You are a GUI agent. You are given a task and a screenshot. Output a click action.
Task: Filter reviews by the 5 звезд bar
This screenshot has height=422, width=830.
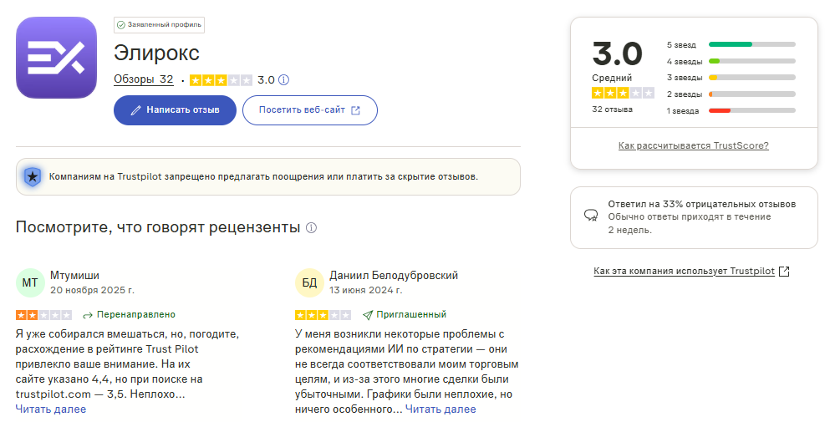[751, 43]
